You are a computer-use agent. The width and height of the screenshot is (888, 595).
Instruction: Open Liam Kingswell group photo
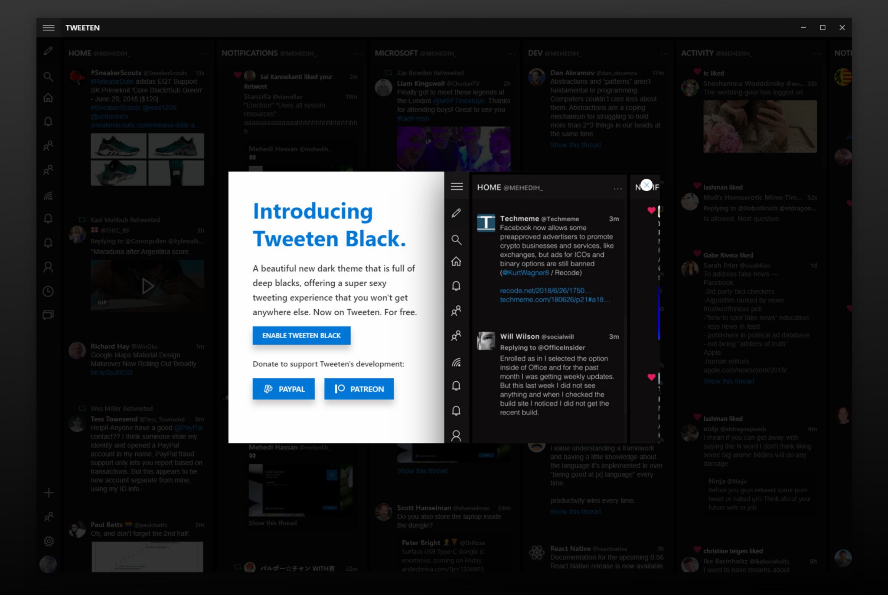click(x=454, y=149)
